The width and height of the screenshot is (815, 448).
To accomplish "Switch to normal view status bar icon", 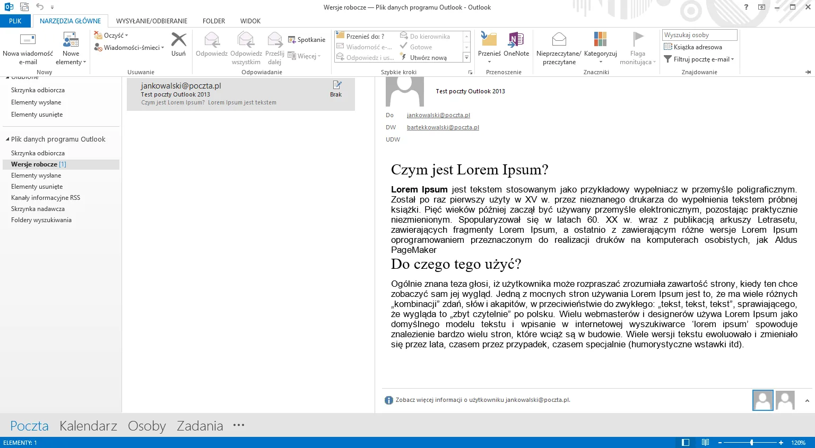I will pyautogui.click(x=686, y=442).
